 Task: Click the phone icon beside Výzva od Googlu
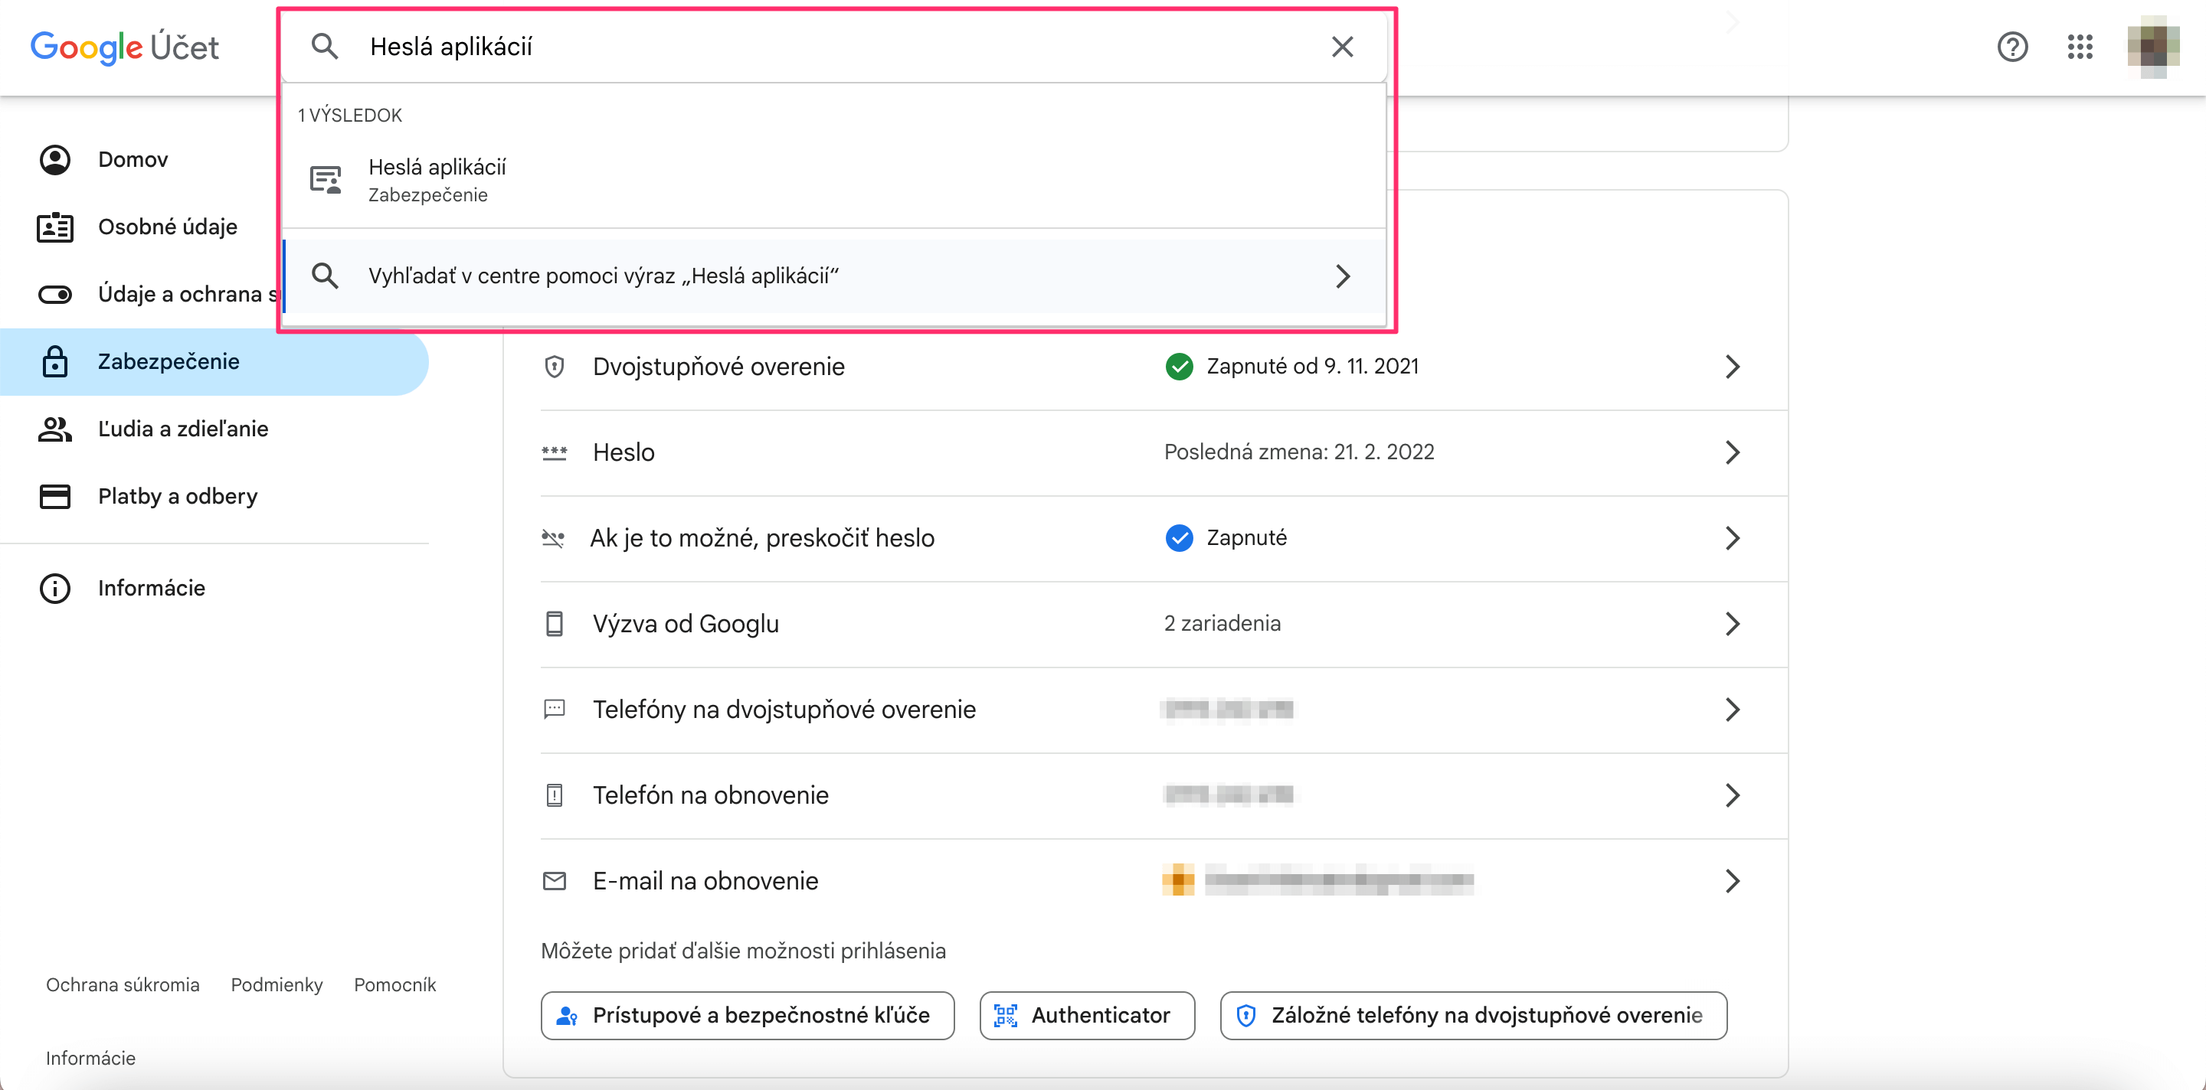point(554,624)
